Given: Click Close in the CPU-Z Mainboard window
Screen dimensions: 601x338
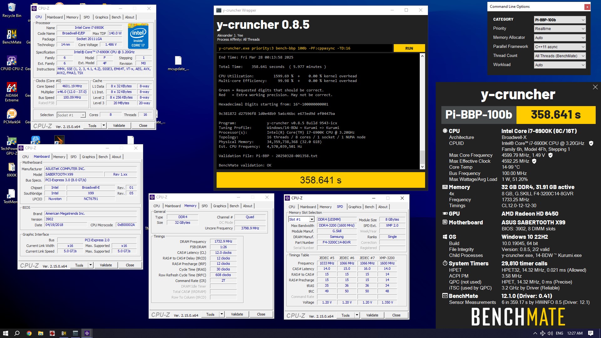Looking at the screenshot, I should coord(130,265).
